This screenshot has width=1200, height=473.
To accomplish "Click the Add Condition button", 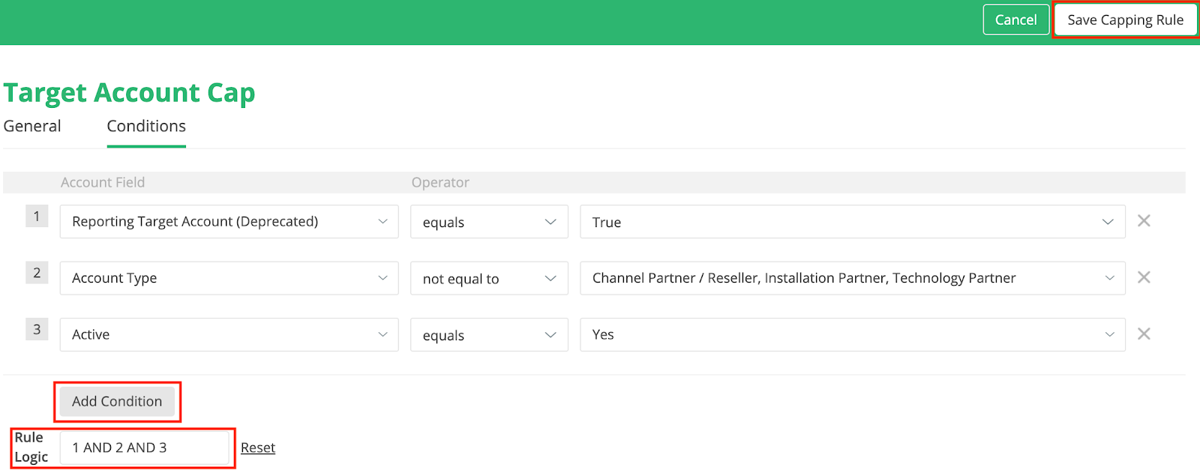I will point(117,402).
